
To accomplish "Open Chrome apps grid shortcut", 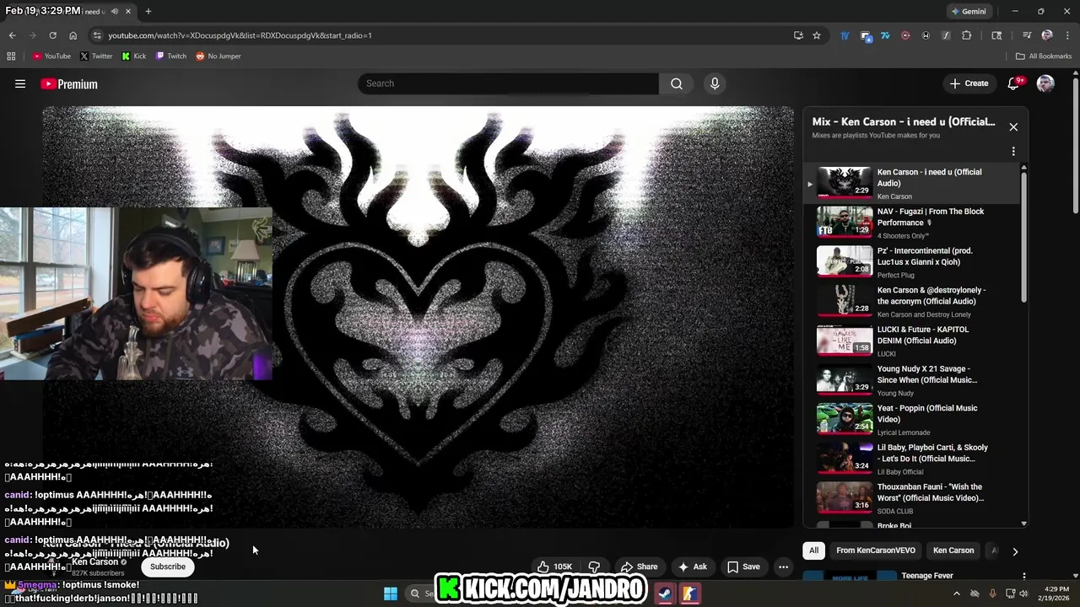I will [11, 56].
